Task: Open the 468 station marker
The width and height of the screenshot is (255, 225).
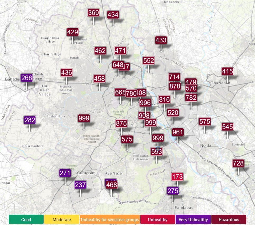Action: 112,185
